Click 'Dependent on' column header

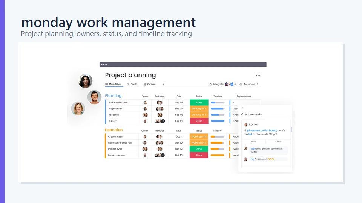(244, 97)
